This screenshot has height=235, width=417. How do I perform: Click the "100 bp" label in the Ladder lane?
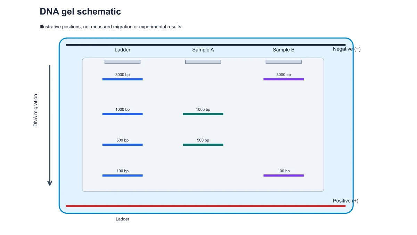[122, 171]
